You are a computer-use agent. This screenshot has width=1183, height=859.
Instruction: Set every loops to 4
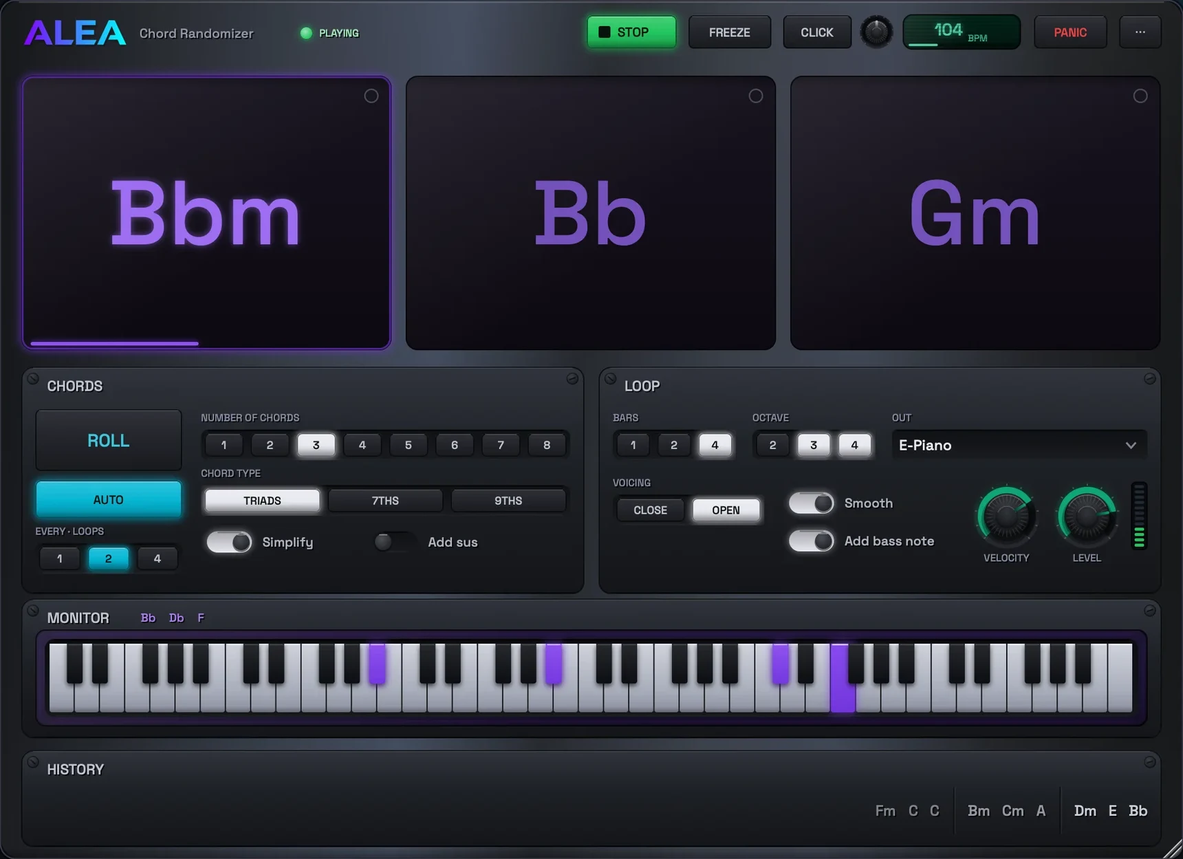[x=157, y=558]
